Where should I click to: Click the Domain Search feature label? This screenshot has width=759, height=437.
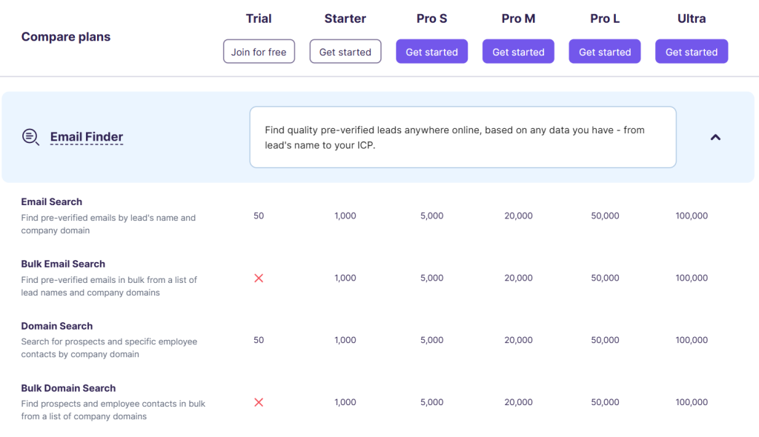56,326
